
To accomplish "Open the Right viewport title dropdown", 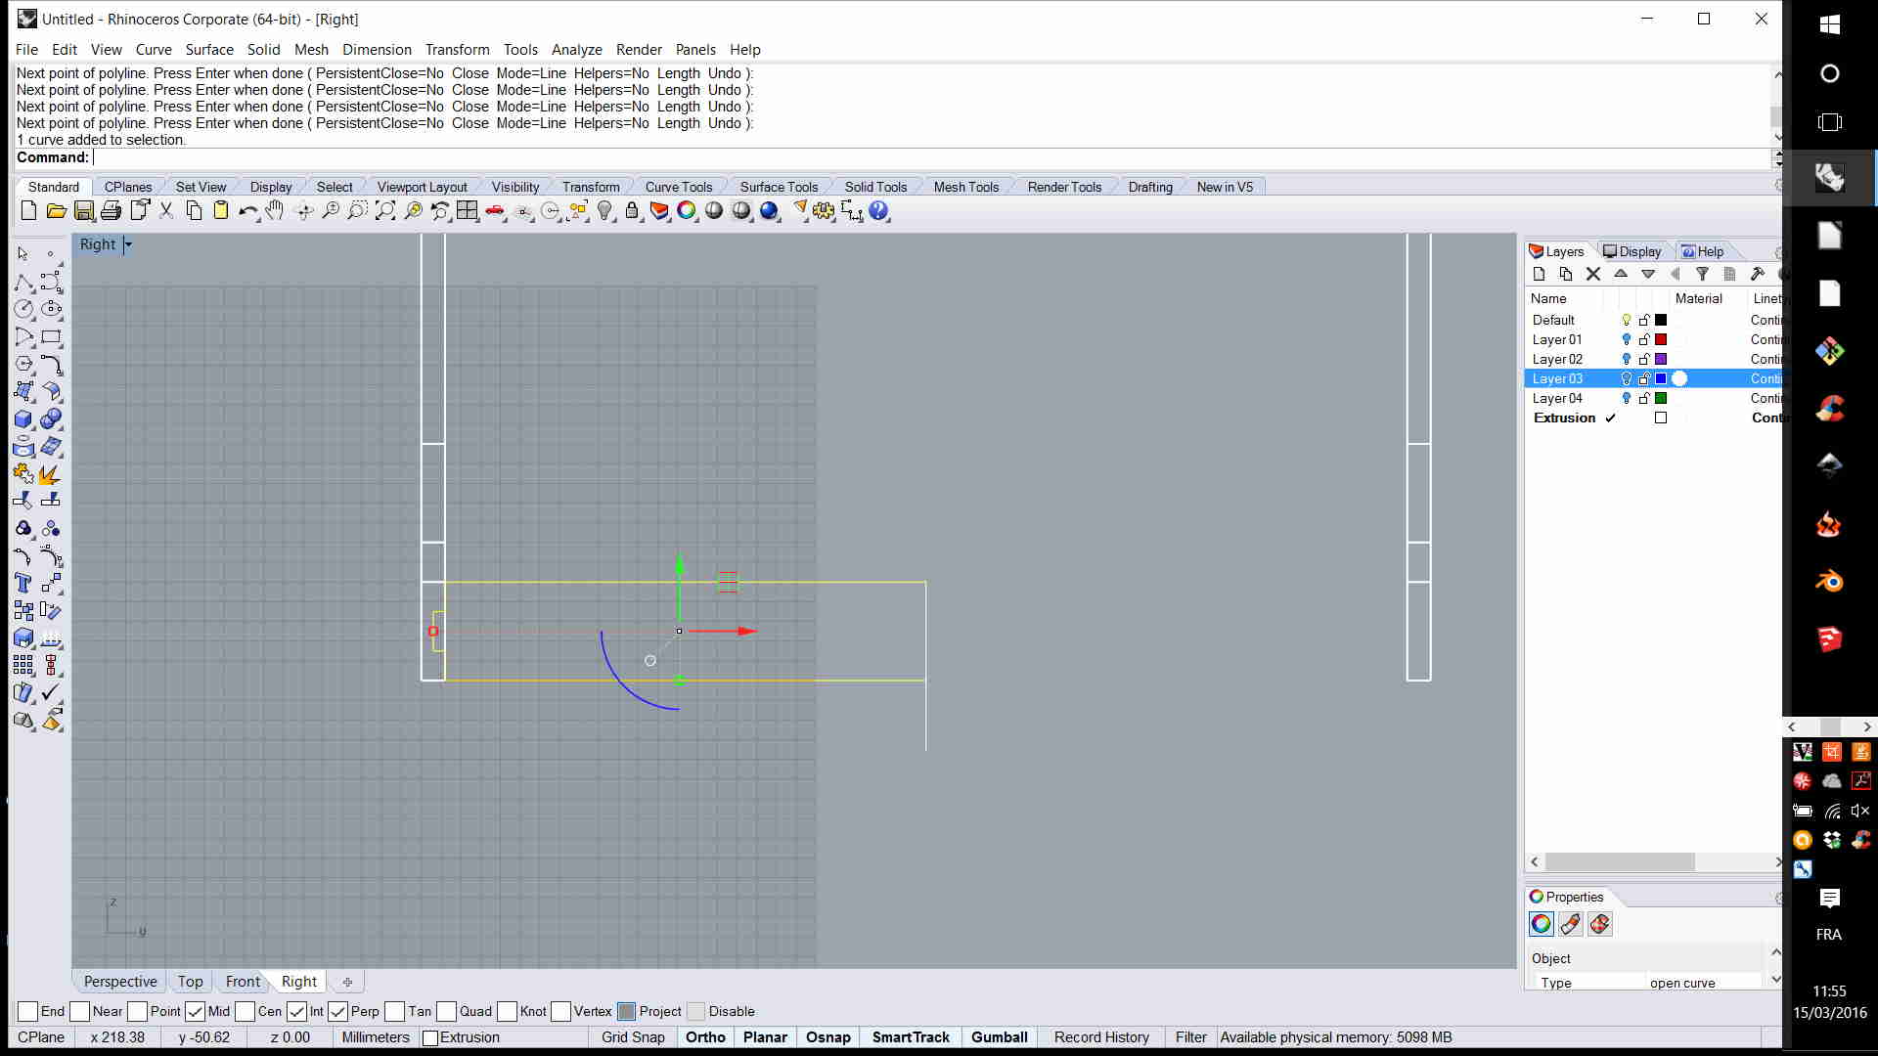I will click(x=128, y=244).
